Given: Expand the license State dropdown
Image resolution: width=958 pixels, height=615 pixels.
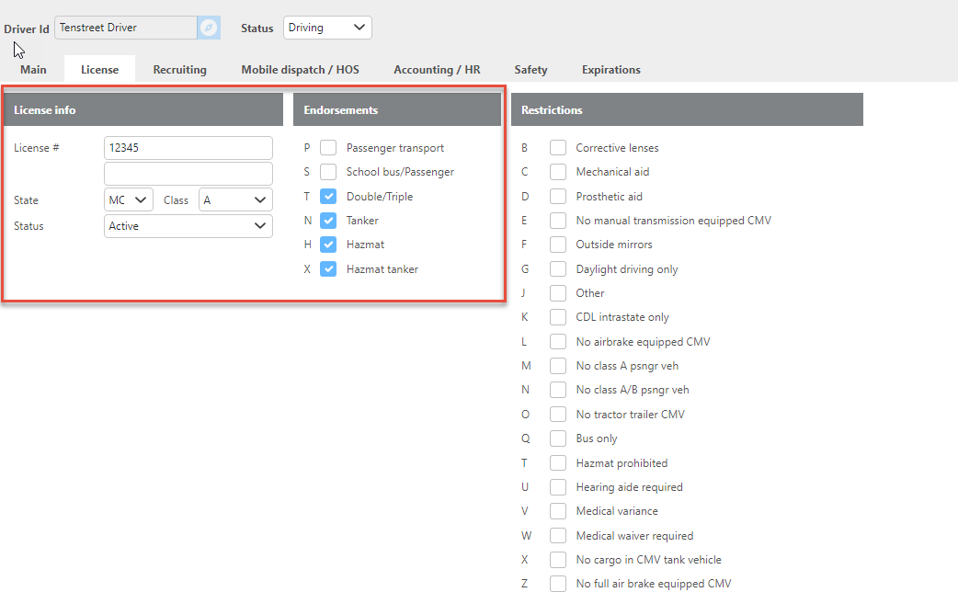Looking at the screenshot, I should [x=129, y=200].
